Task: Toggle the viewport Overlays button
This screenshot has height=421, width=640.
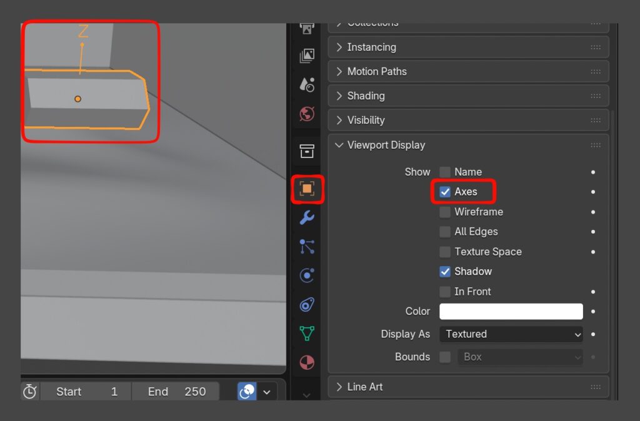Action: [x=247, y=392]
